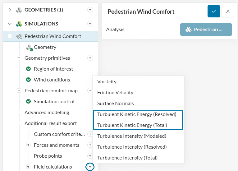Add a Probe points entry

(90, 156)
